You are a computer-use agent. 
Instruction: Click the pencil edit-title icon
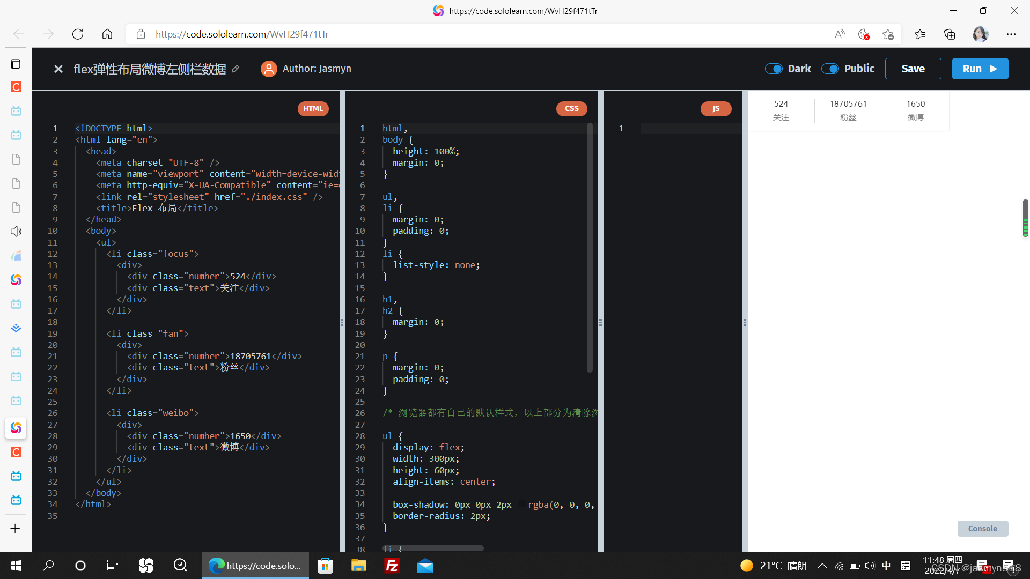point(236,69)
